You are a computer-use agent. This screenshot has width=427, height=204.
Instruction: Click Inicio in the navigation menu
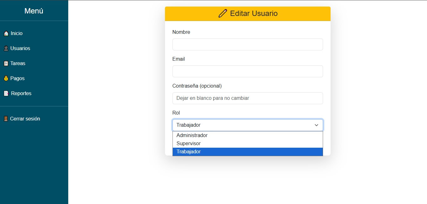coord(16,33)
